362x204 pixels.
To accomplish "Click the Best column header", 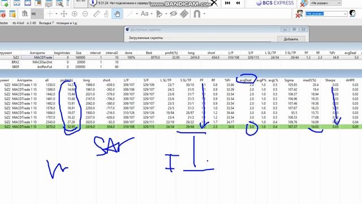I will click(x=149, y=53).
